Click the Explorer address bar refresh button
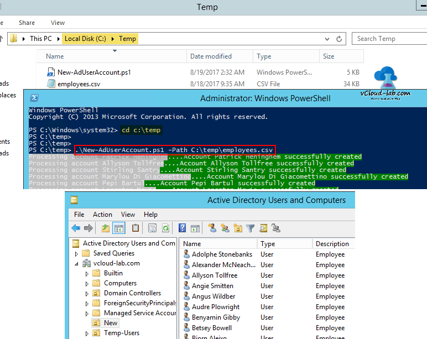 point(339,39)
